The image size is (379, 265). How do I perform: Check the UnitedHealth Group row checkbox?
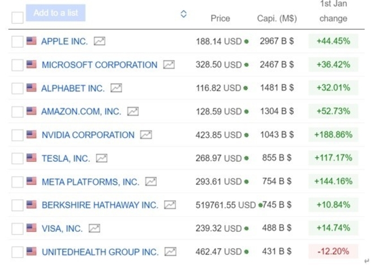tap(18, 252)
